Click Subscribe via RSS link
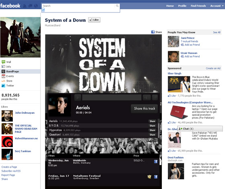The image size is (225, 189). click(11, 171)
